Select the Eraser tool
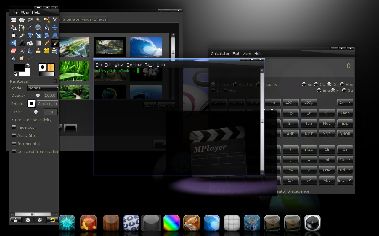This screenshot has height=236, width=379. (14, 51)
